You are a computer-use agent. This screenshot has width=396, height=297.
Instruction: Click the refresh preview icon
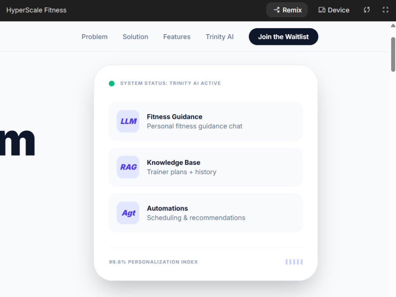click(x=367, y=10)
